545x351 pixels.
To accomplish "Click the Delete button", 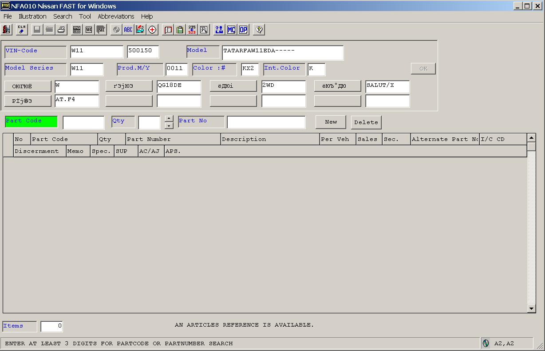I will tap(366, 122).
